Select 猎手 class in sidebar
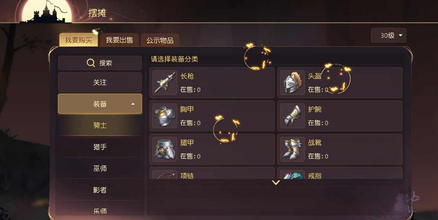The height and width of the screenshot is (220, 438). click(100, 147)
